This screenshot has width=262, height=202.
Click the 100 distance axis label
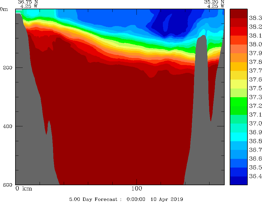(x=137, y=189)
